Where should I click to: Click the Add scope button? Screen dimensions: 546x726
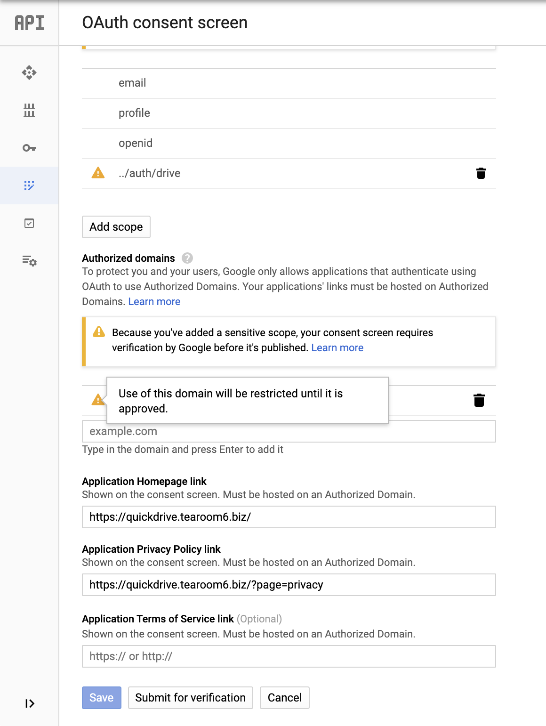point(116,227)
